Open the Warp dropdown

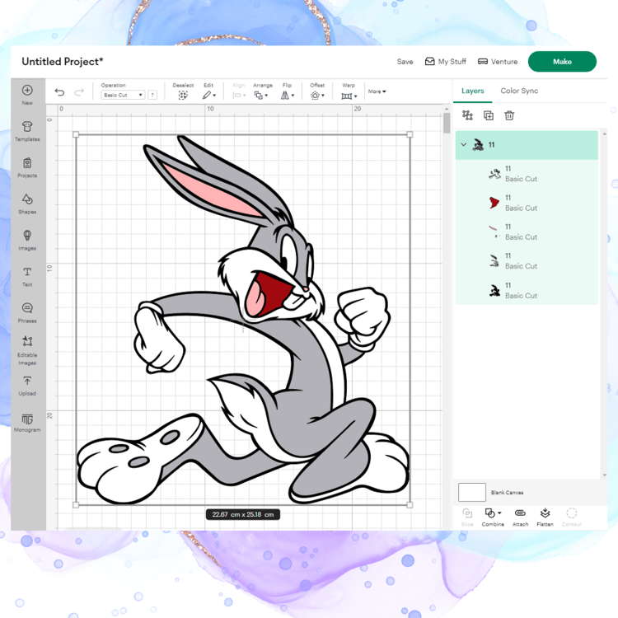(x=349, y=96)
